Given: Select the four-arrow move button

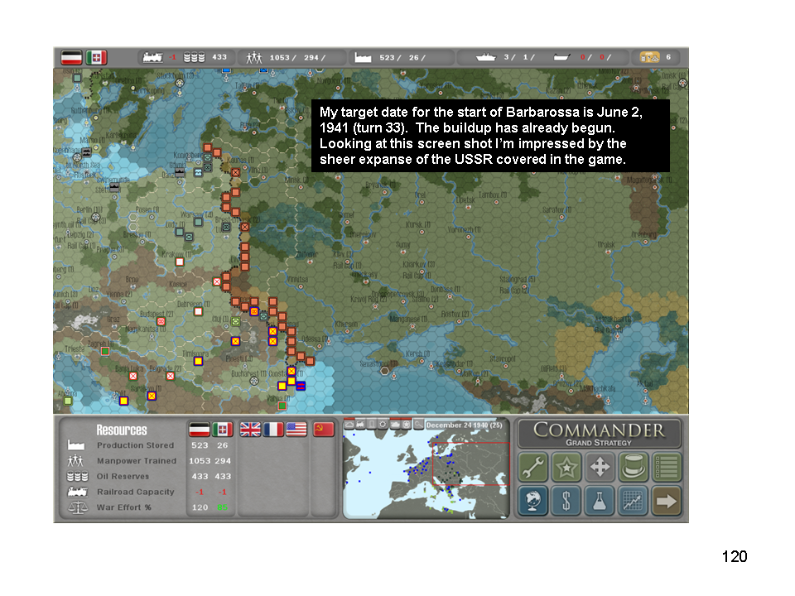Looking at the screenshot, I should click(x=600, y=468).
